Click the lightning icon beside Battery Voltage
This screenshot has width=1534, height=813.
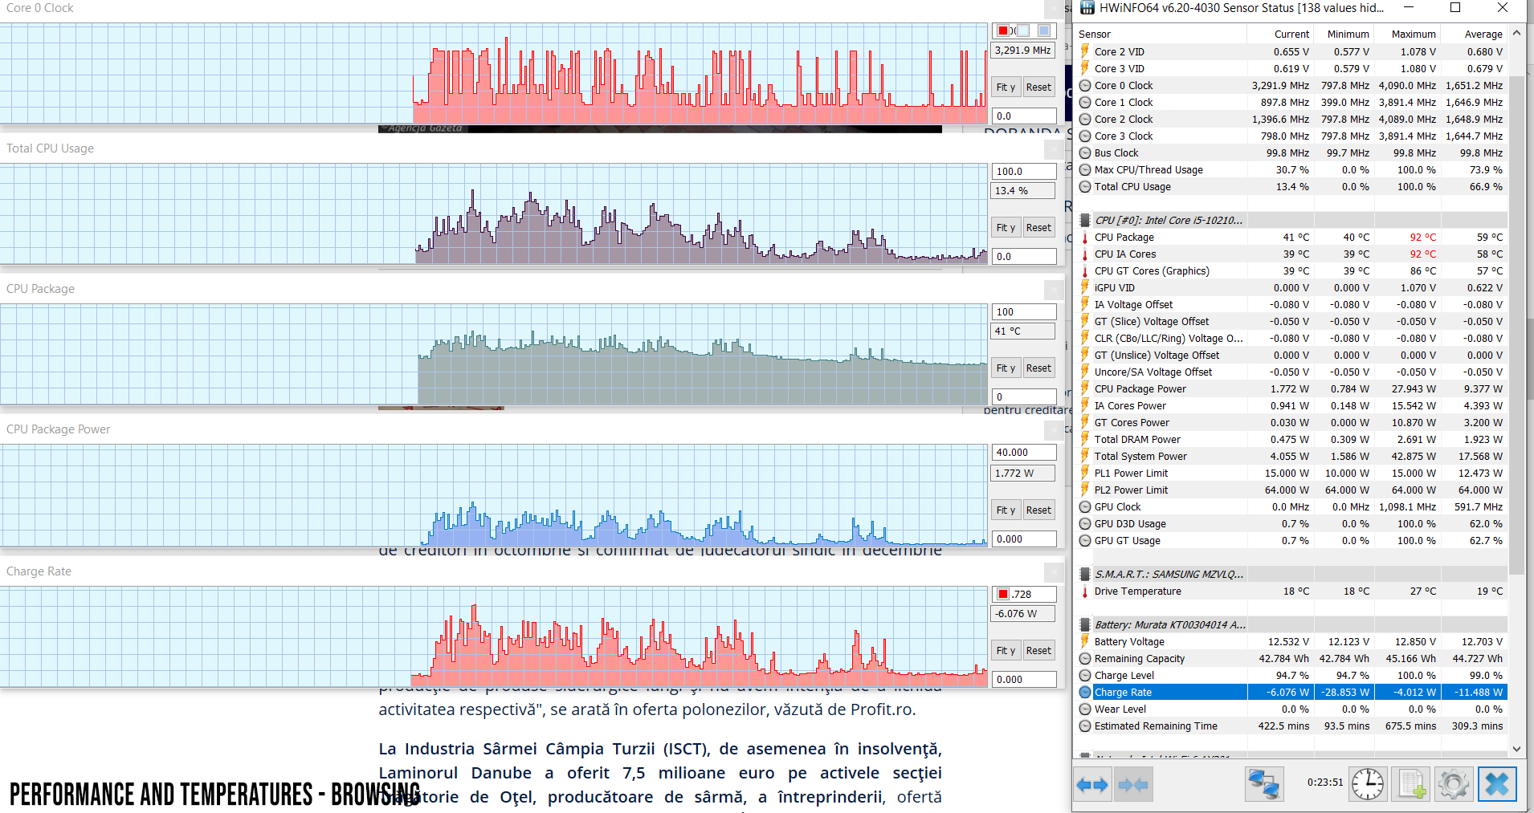click(1085, 641)
